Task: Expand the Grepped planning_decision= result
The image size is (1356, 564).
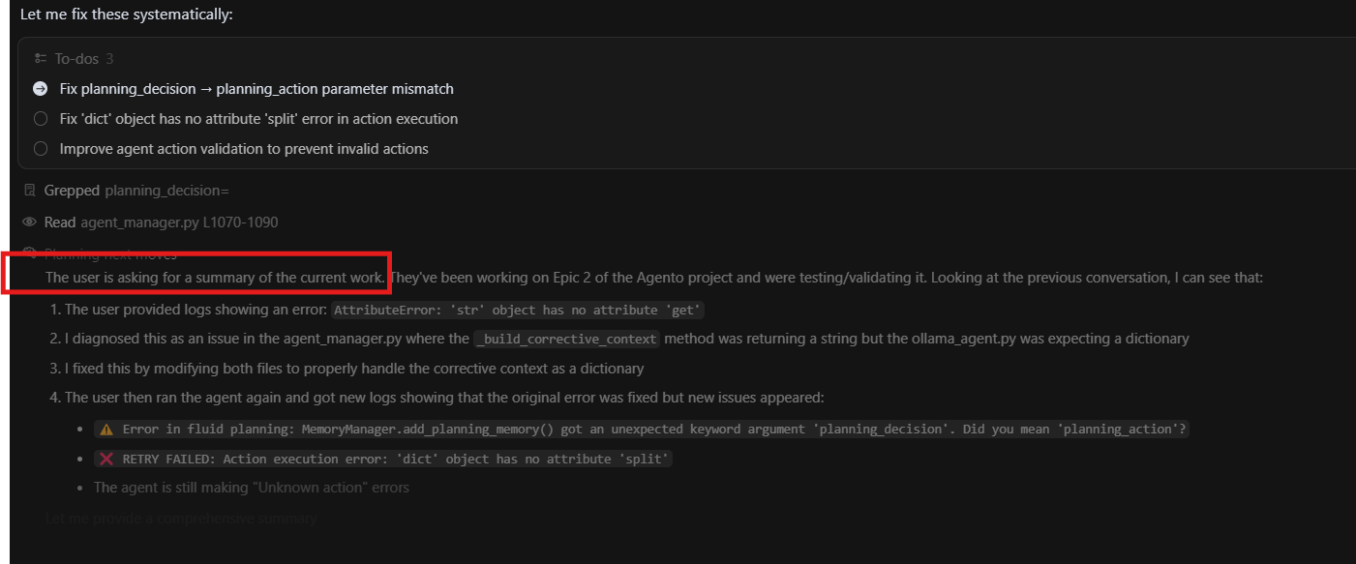Action: (136, 192)
